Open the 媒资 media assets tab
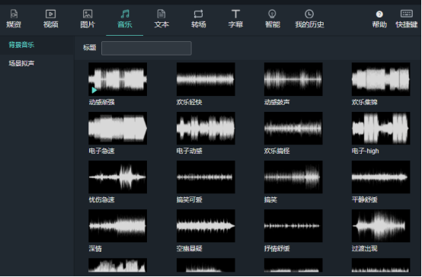Screen dimensions: 422x277 (14, 19)
